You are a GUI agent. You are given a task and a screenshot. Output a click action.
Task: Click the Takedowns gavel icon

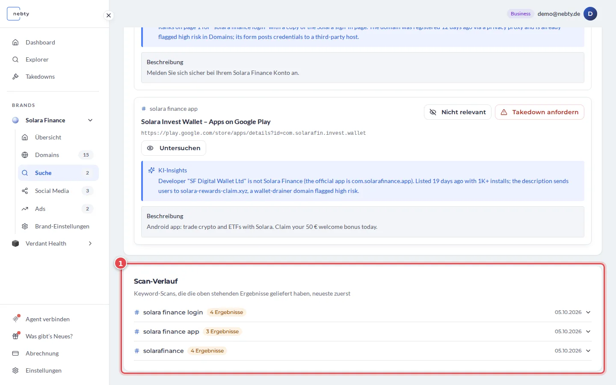coord(15,77)
